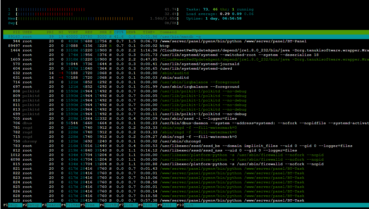Select PID 1012 firewalld thread row
This screenshot has width=369, height=209.
[x=186, y=155]
